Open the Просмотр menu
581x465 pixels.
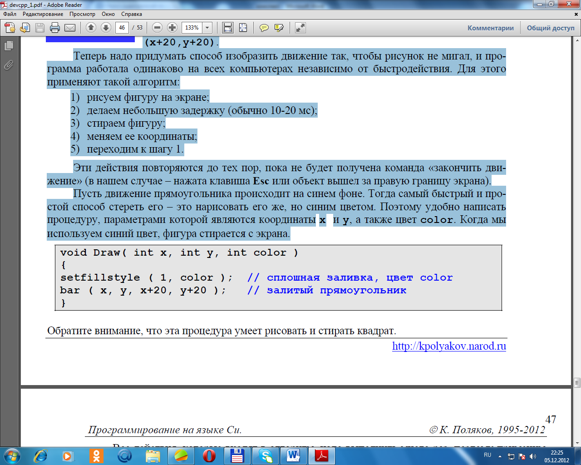[x=82, y=14]
